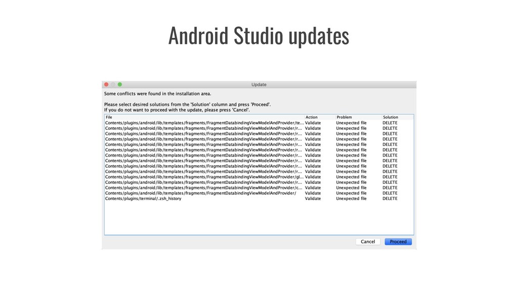
Task: Open DELETE solution for the FragmentDatabindingViewModelAndProvider/ folder row
Action: (x=390, y=193)
